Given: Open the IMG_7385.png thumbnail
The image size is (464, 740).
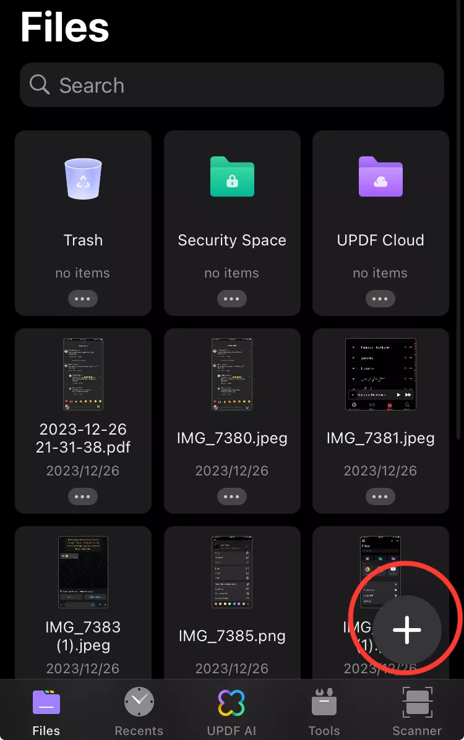Looking at the screenshot, I should pos(232,572).
